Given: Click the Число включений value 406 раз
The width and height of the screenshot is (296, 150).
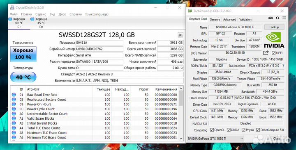Looking at the screenshot, I should coord(170,61).
